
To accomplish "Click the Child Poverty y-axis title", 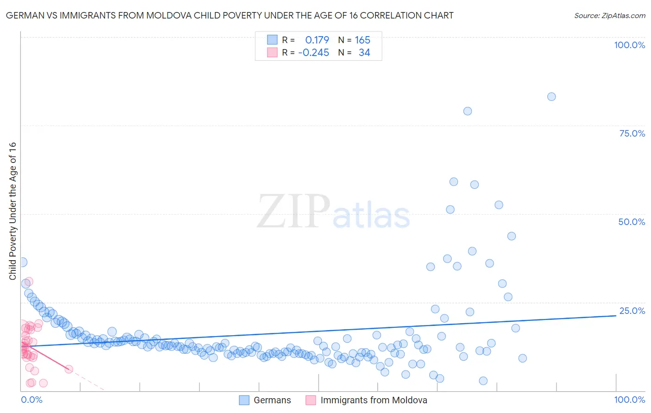I will pos(13,211).
